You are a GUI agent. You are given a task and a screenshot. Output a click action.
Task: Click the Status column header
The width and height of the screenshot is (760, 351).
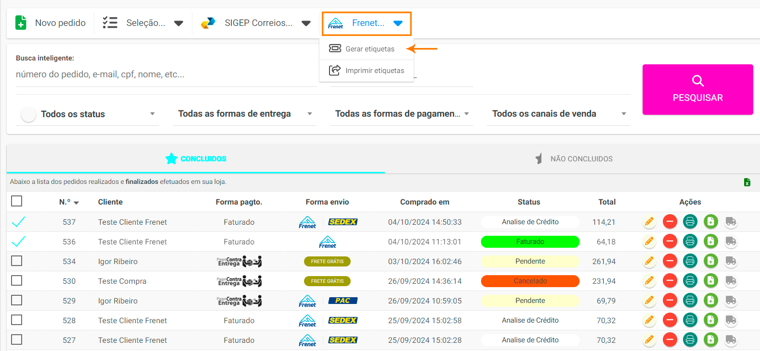click(529, 202)
